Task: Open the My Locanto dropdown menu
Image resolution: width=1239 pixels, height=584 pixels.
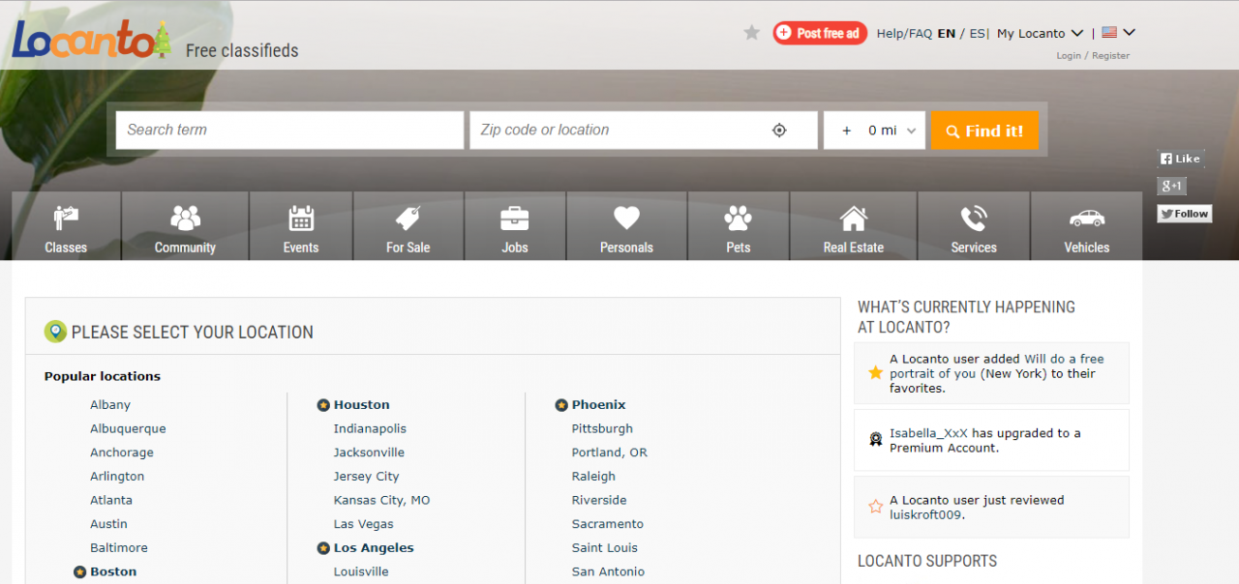Action: click(x=1040, y=33)
